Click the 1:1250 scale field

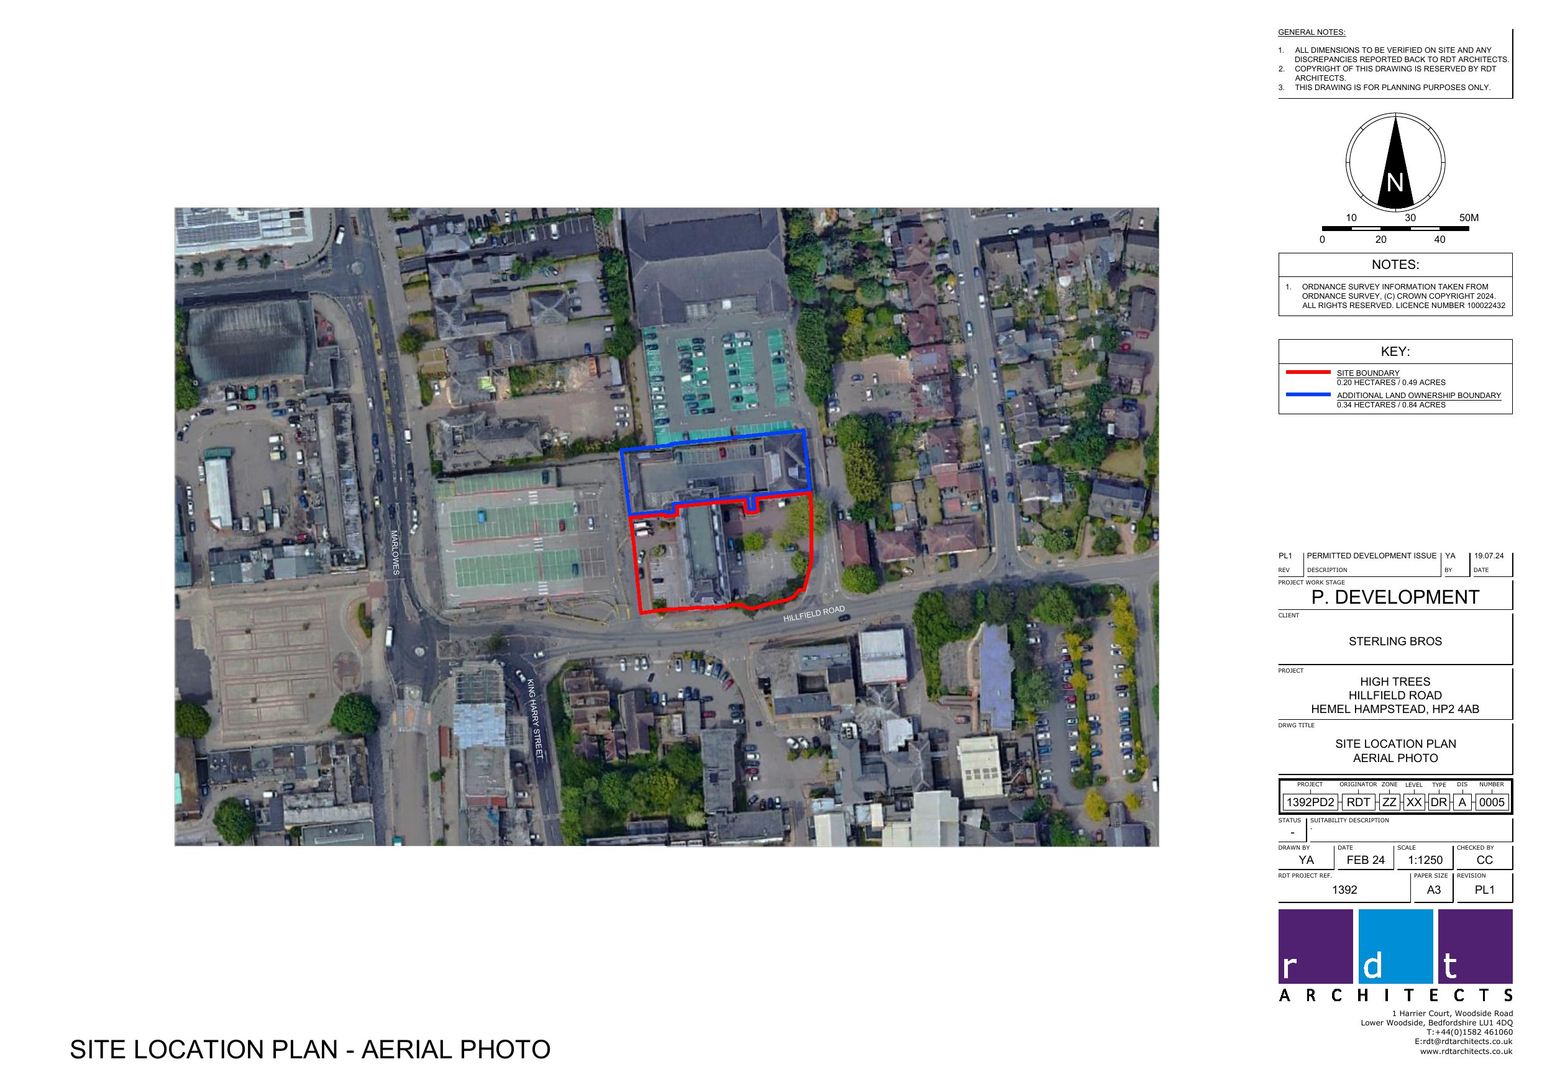(x=1425, y=860)
